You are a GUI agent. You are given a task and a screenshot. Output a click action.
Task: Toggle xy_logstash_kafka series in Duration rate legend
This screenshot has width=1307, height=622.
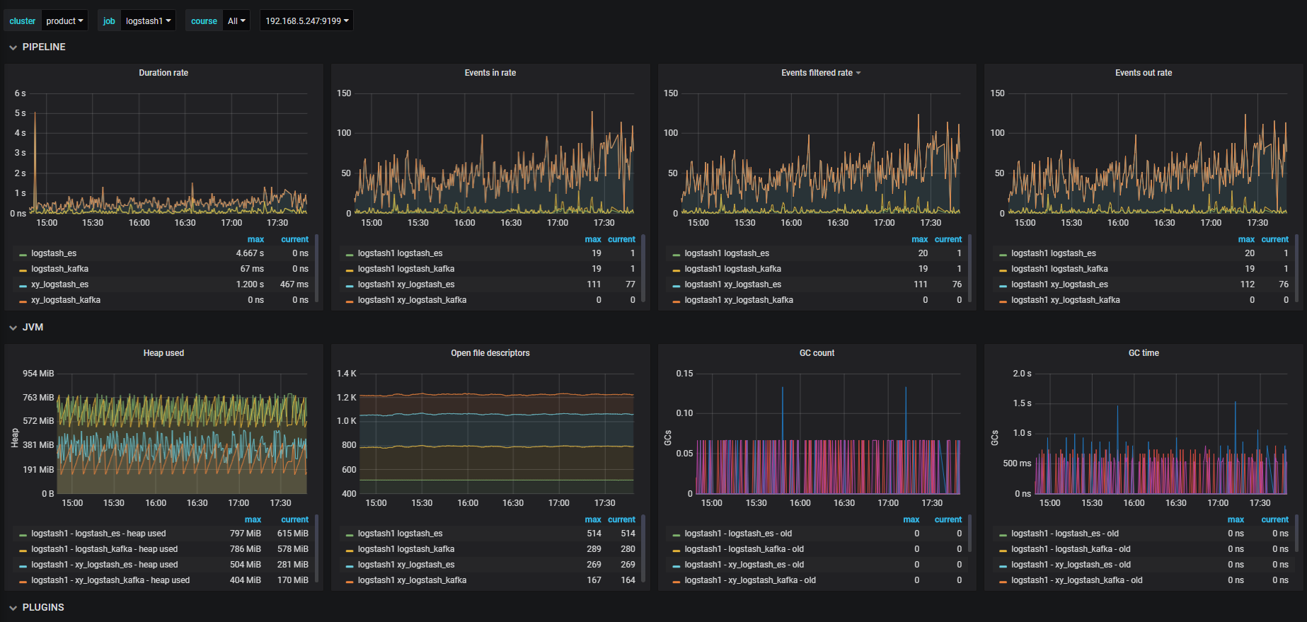(66, 300)
